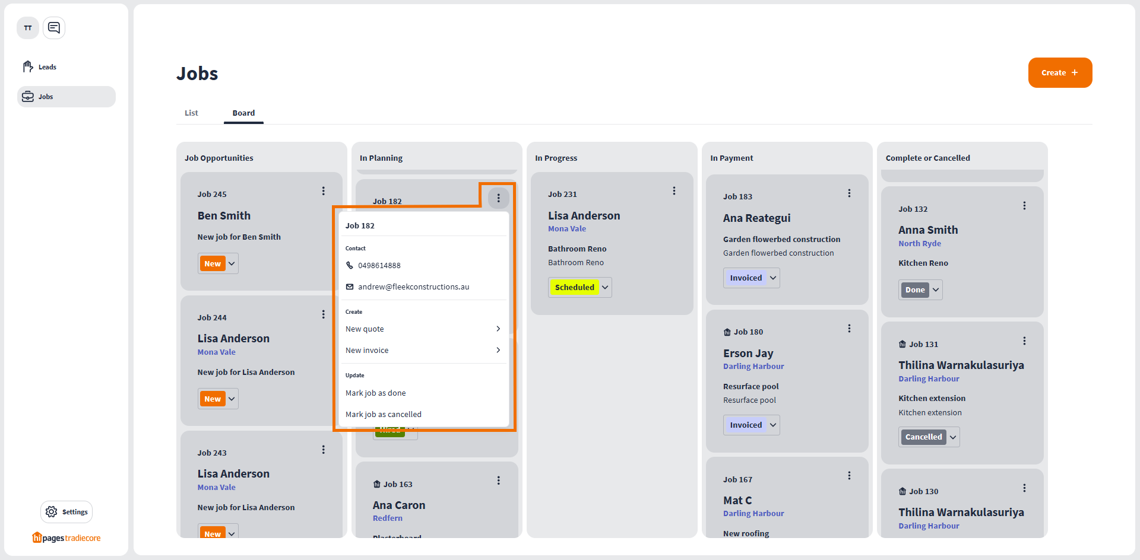The image size is (1140, 560).
Task: Click the TT user avatar icon
Action: pyautogui.click(x=28, y=28)
